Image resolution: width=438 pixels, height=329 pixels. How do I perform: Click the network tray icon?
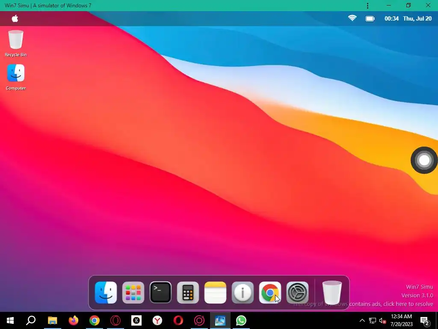coord(373,320)
